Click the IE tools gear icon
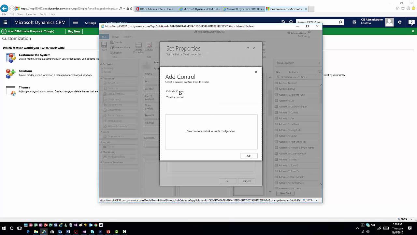Image resolution: width=417 pixels, height=235 pixels. tap(408, 8)
